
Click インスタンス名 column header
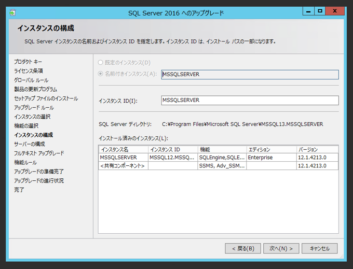[x=124, y=149]
